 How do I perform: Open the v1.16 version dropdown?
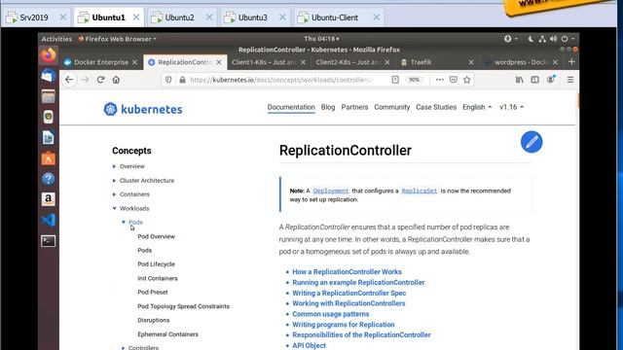(511, 107)
